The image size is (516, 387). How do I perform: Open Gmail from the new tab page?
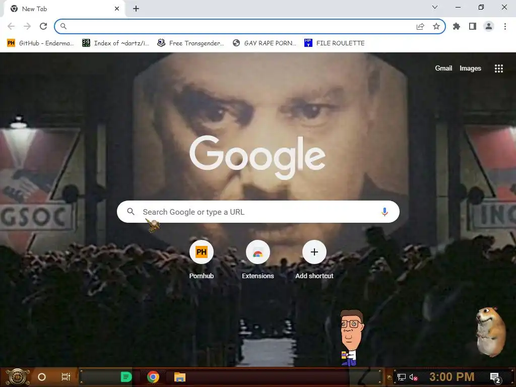pos(443,68)
